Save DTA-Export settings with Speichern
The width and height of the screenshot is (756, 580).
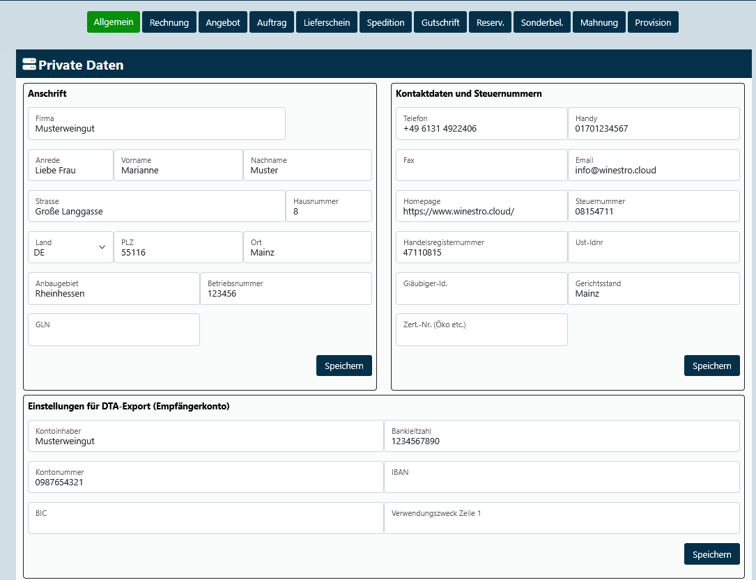point(711,554)
